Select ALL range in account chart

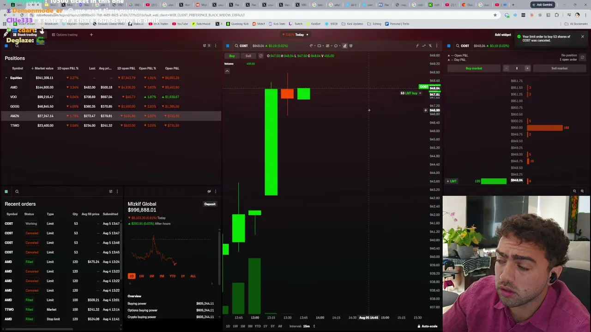pos(193,276)
